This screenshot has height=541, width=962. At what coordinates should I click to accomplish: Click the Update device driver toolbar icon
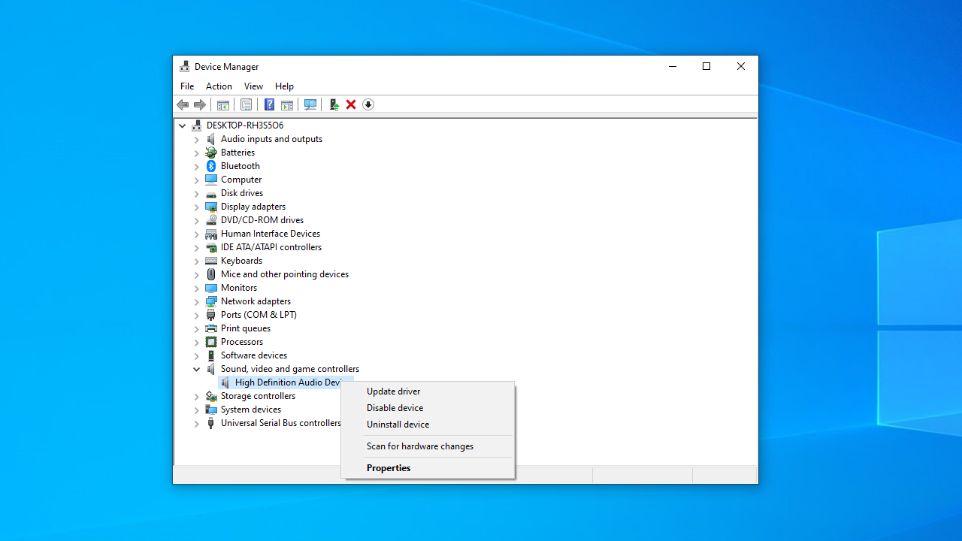334,104
